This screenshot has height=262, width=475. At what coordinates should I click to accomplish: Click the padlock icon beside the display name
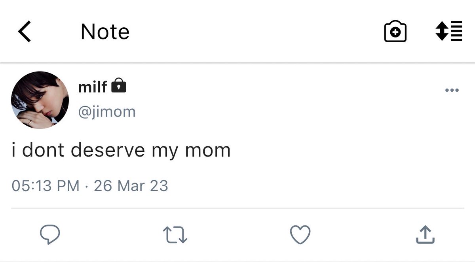(x=119, y=86)
